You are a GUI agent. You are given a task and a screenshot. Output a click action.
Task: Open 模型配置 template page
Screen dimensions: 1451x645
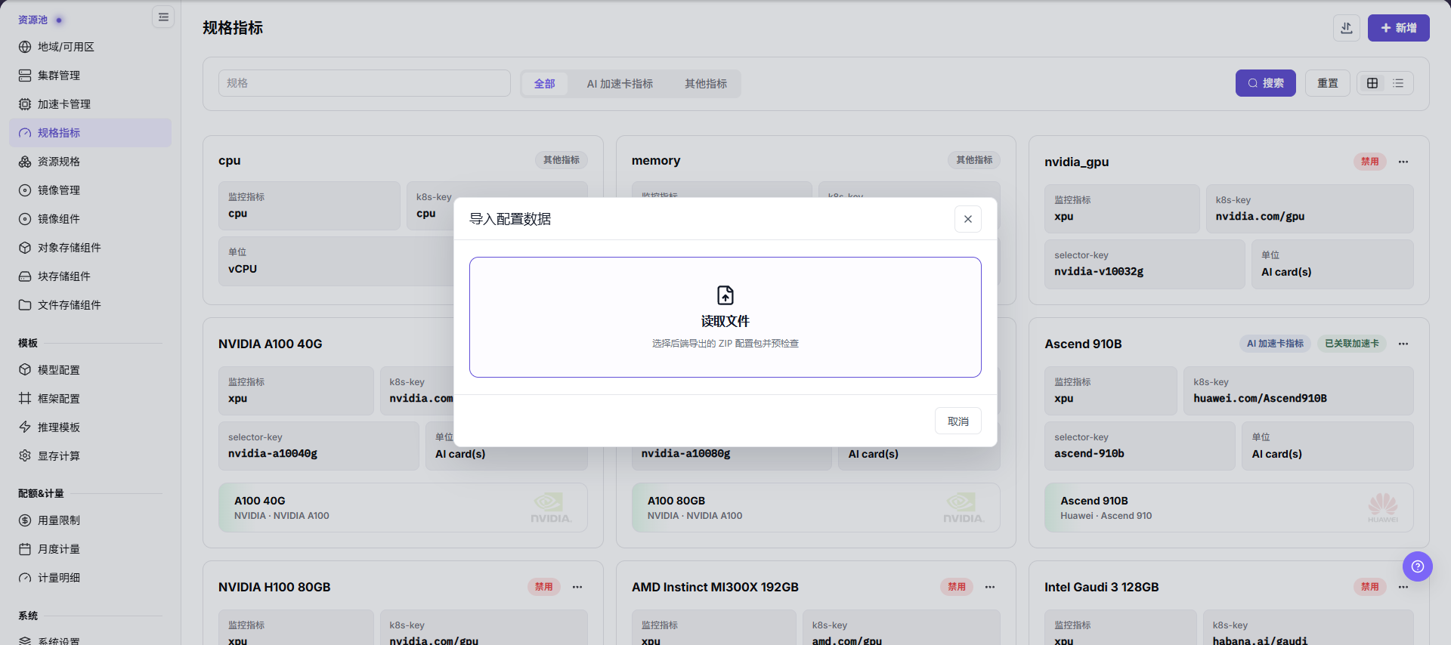coord(91,370)
